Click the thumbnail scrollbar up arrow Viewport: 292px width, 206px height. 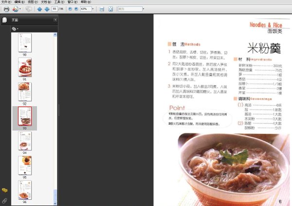55,35
